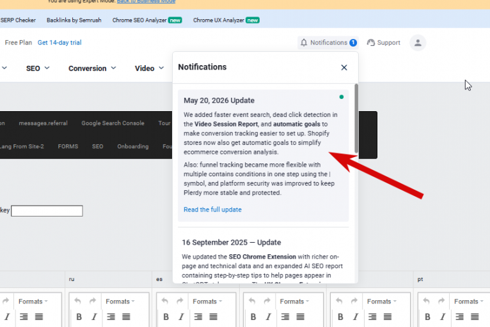Click the Support headset icon

370,43
